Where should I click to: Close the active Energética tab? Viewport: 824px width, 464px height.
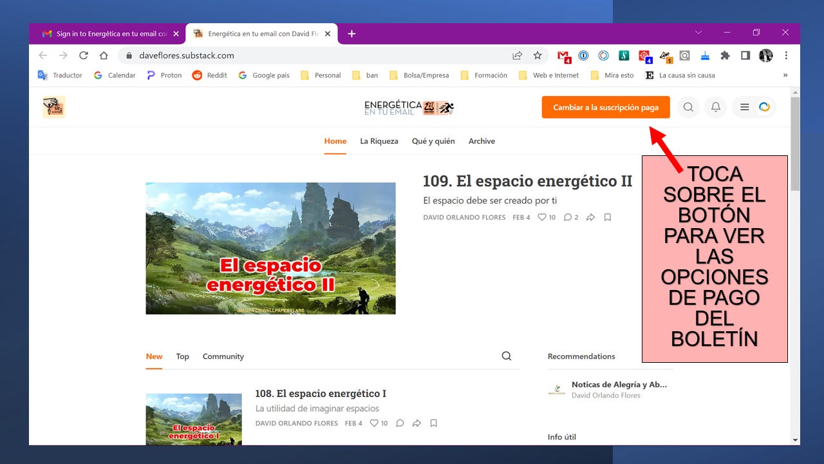[x=328, y=34]
